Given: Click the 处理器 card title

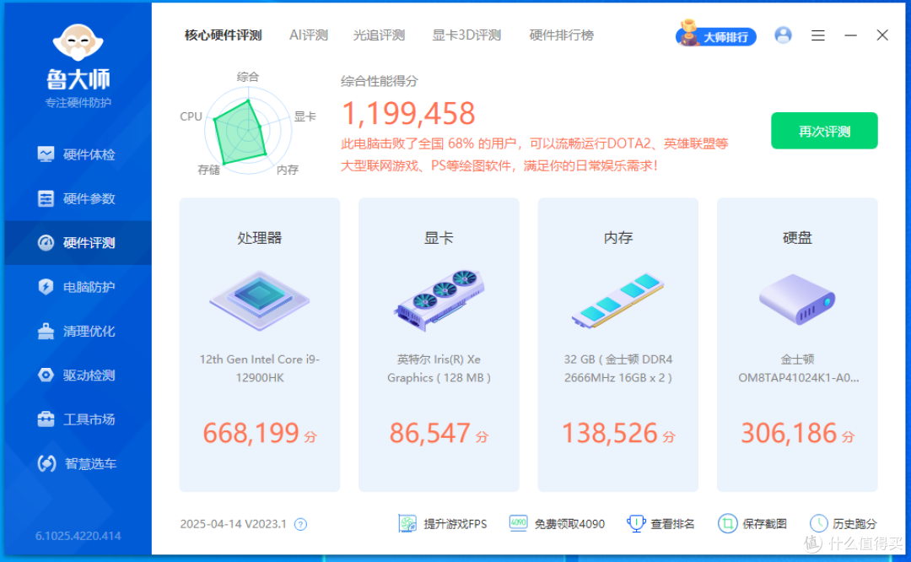Looking at the screenshot, I should pyautogui.click(x=259, y=238).
